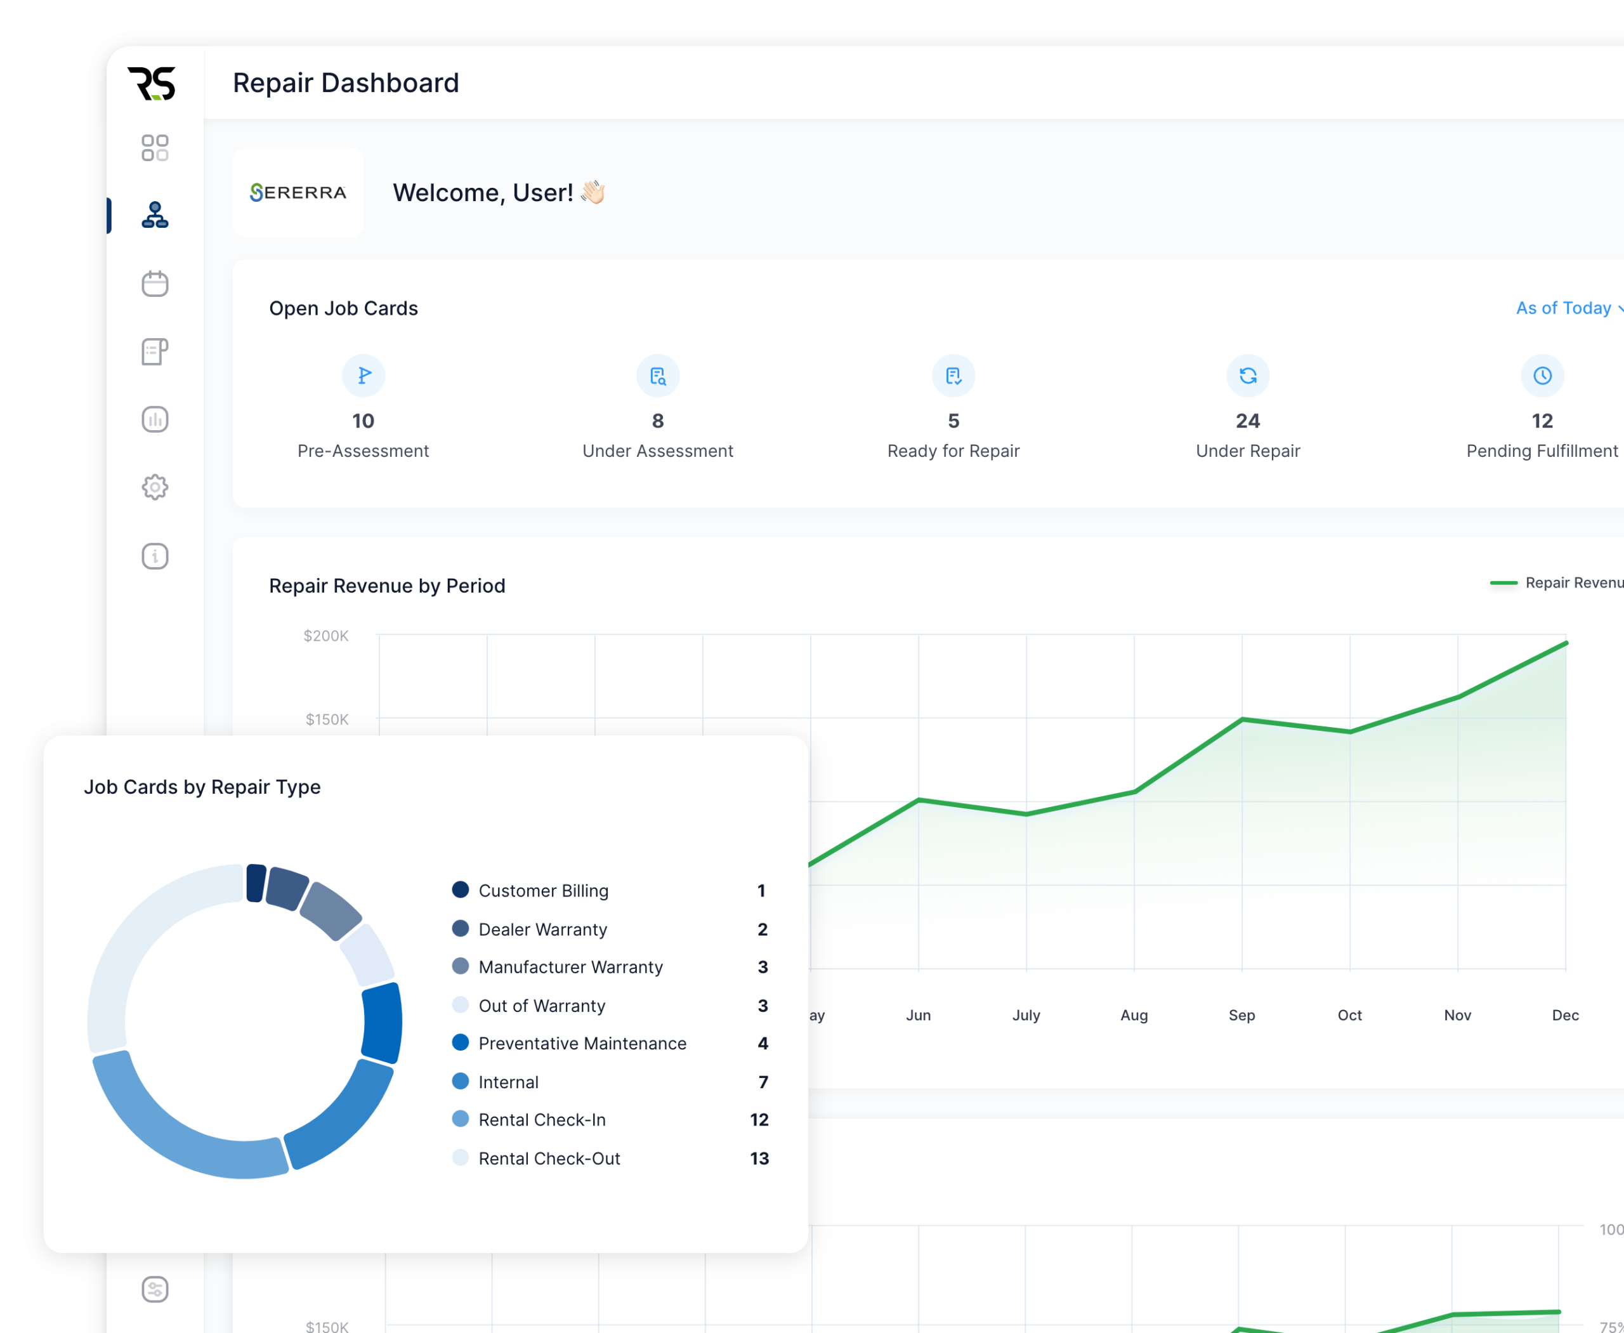The width and height of the screenshot is (1624, 1333).
Task: Select the Ready for Repair label
Action: click(x=953, y=450)
